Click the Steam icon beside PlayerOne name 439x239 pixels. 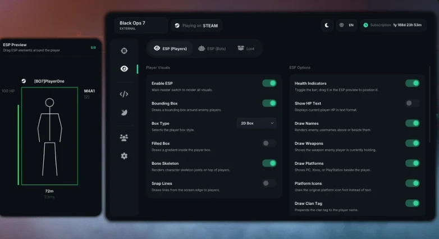click(24, 81)
